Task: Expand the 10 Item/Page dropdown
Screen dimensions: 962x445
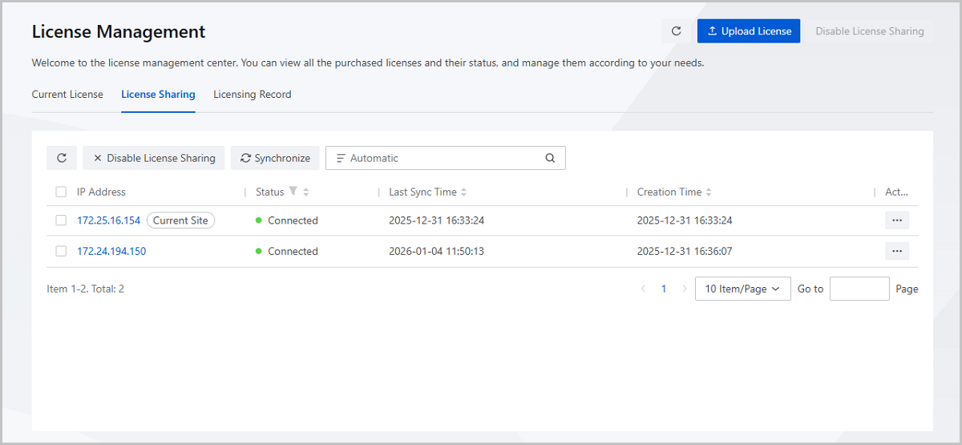Action: tap(742, 289)
